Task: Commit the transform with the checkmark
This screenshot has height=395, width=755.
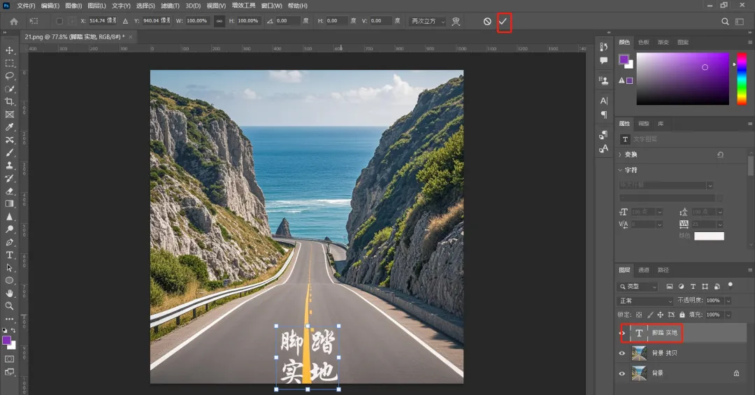Action: tap(503, 22)
